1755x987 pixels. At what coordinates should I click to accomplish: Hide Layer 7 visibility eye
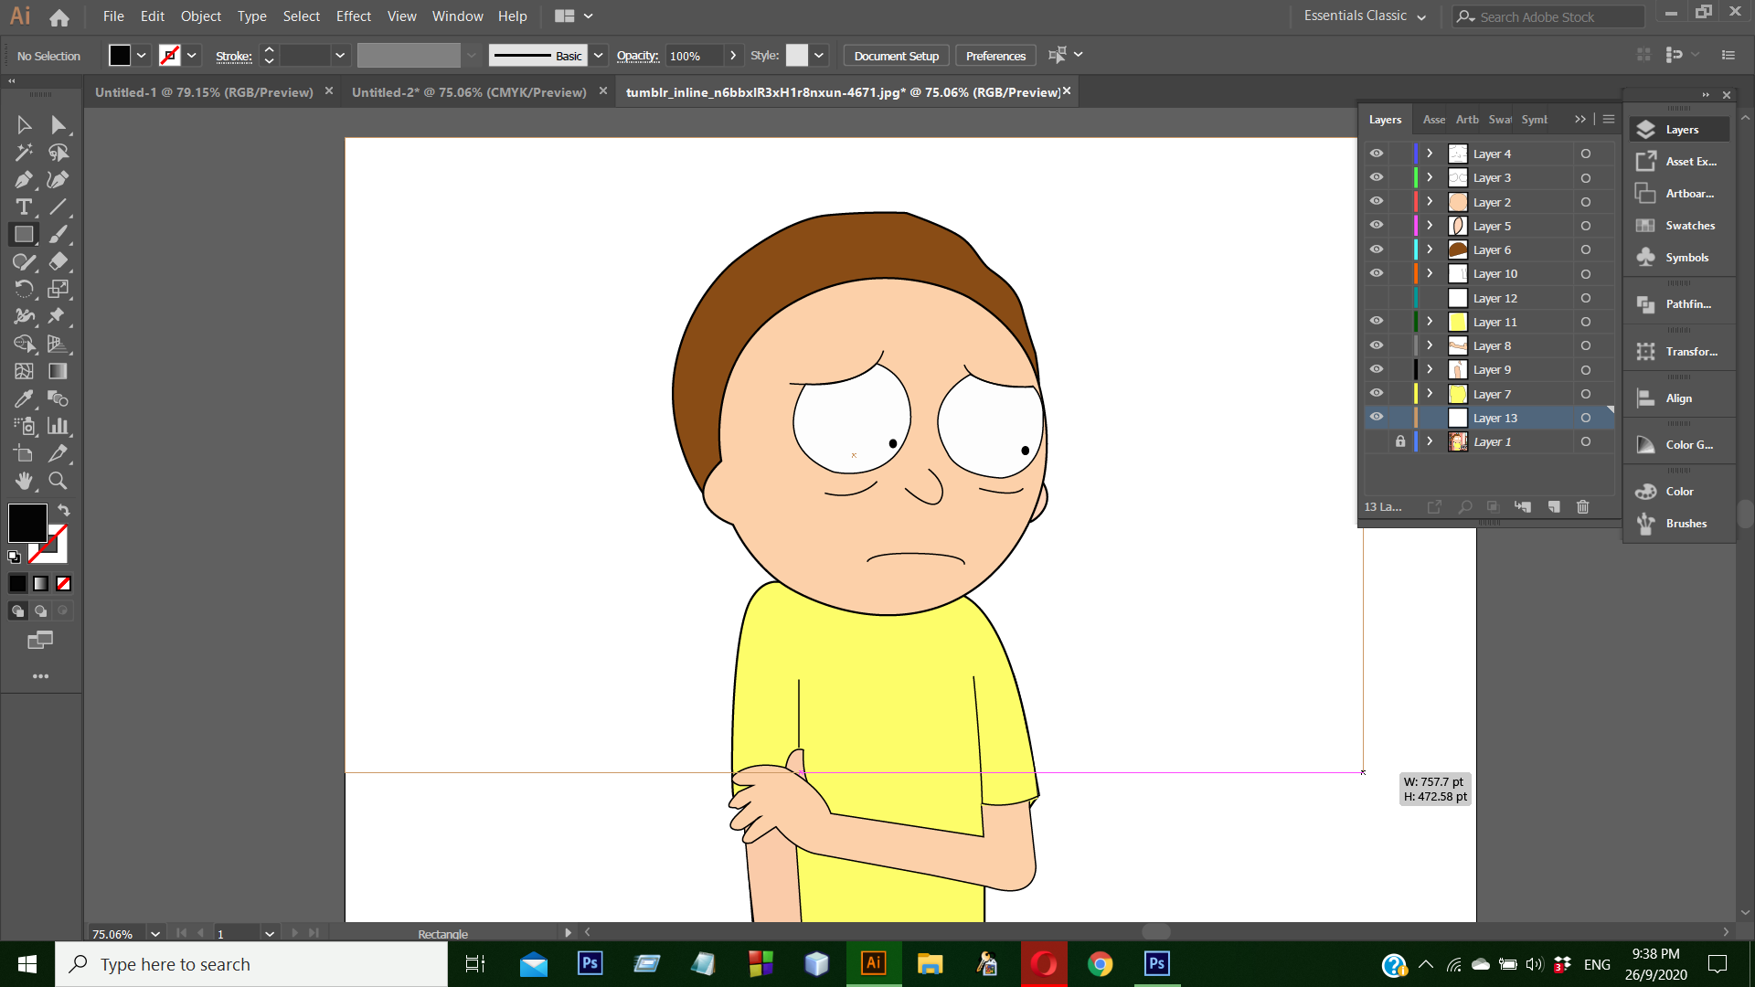tap(1377, 393)
